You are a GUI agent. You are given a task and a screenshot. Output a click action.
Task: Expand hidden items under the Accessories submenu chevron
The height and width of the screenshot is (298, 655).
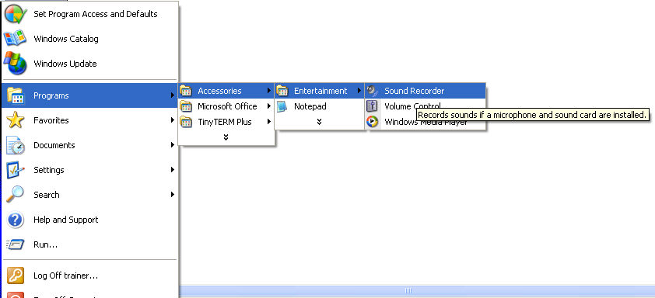pos(319,122)
